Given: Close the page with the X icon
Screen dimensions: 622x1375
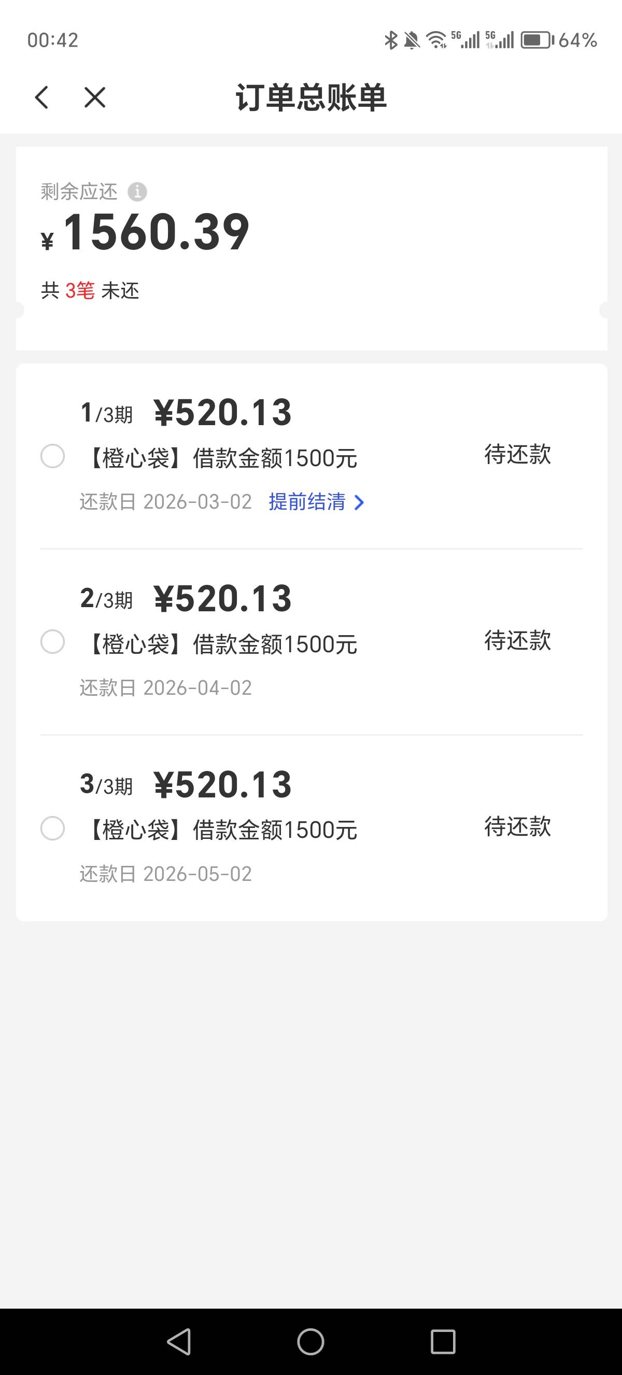Looking at the screenshot, I should 95,97.
